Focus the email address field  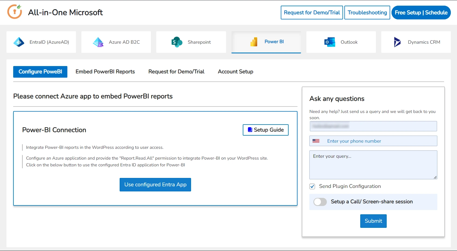pos(373,126)
